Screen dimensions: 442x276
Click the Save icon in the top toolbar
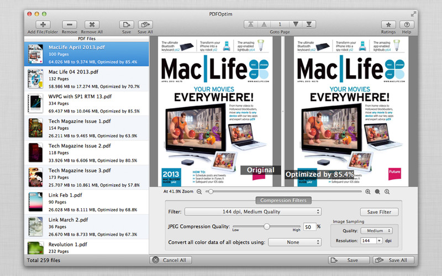[127, 24]
